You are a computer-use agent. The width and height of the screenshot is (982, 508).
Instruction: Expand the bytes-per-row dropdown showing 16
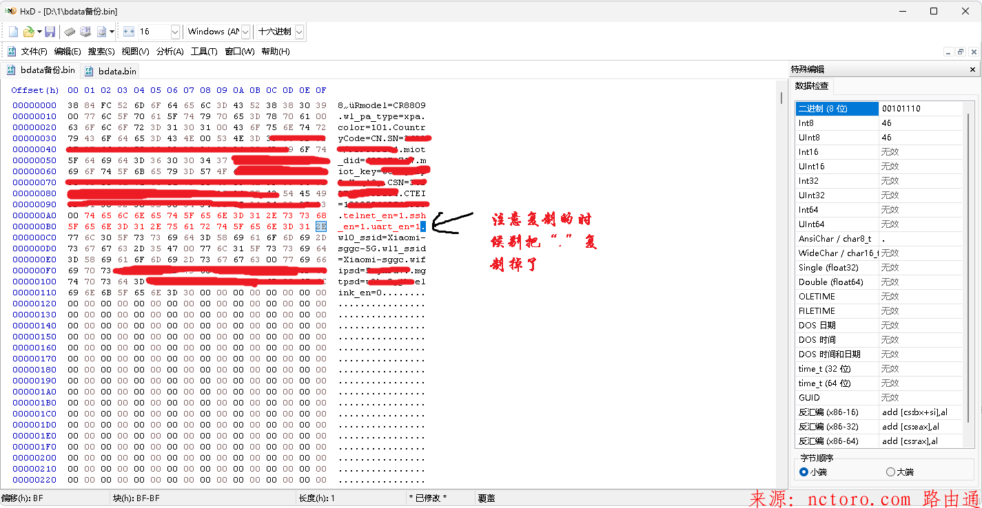click(x=175, y=32)
